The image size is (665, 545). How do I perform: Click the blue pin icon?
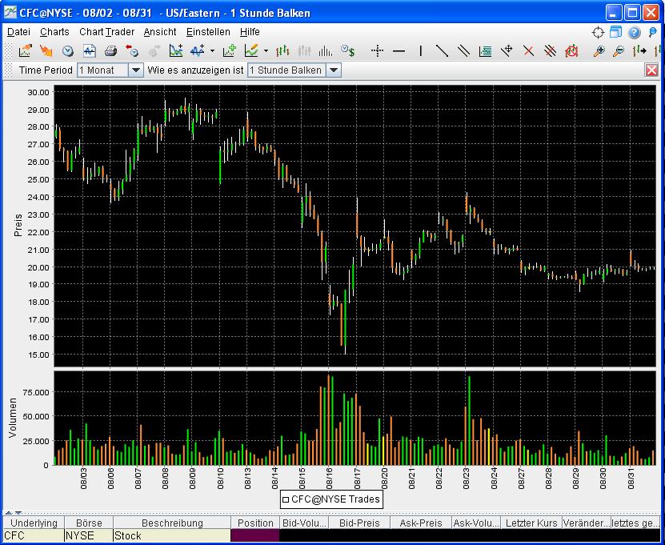click(653, 32)
